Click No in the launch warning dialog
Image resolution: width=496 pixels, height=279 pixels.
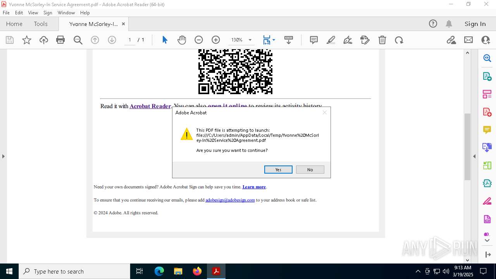pos(310,170)
